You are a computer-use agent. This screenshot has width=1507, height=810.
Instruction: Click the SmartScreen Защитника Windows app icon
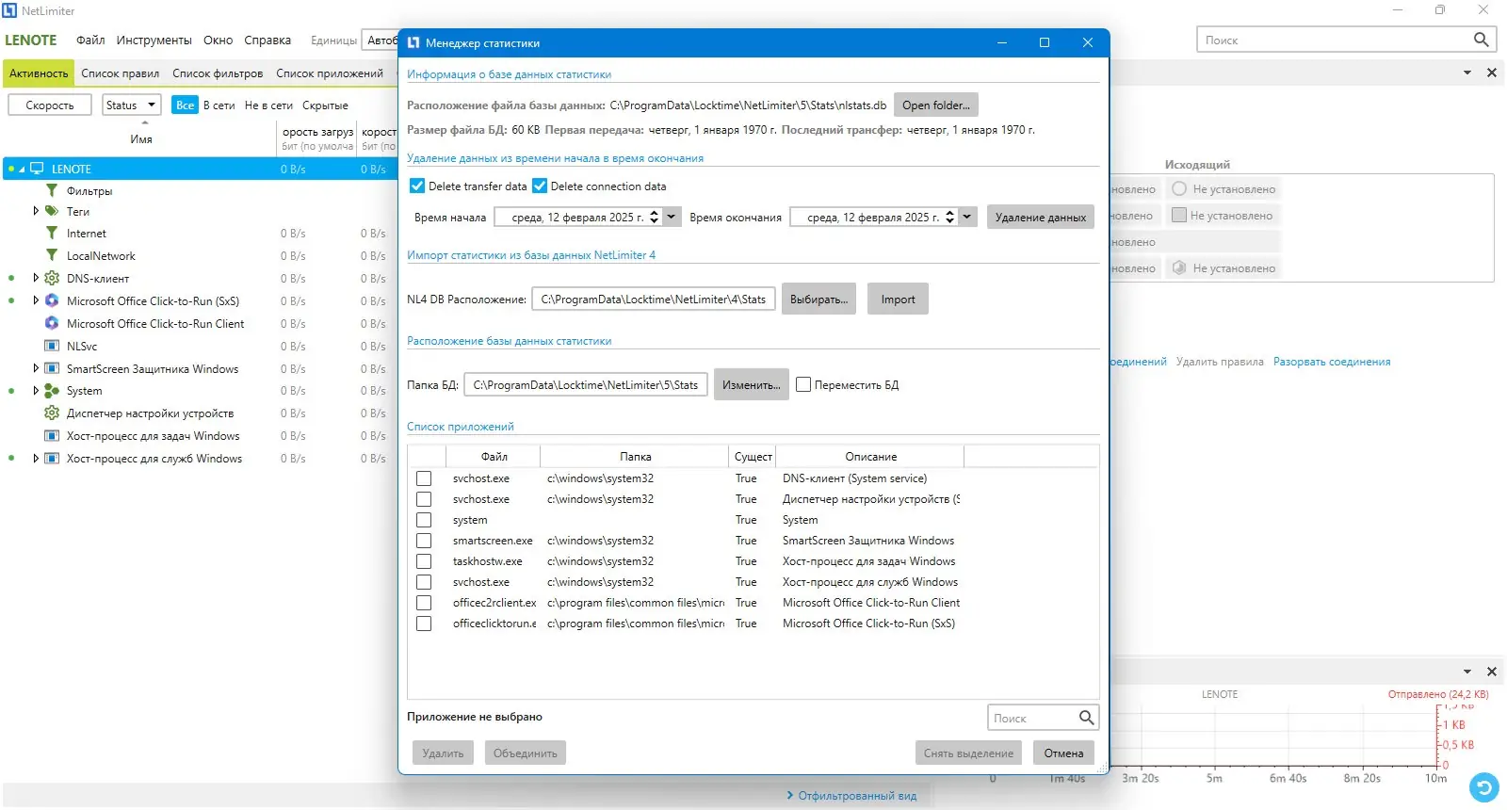tap(52, 368)
